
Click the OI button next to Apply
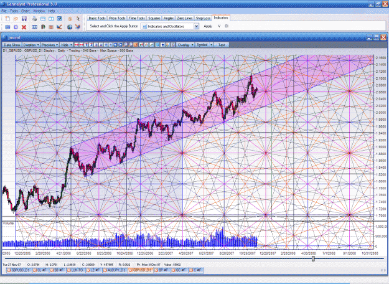point(227,26)
